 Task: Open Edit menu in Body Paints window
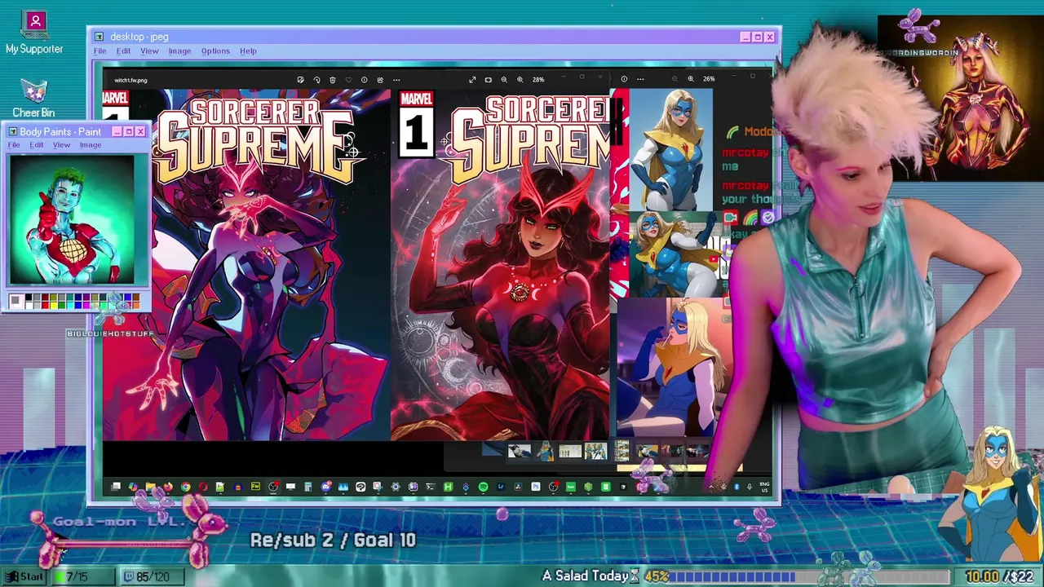click(37, 145)
